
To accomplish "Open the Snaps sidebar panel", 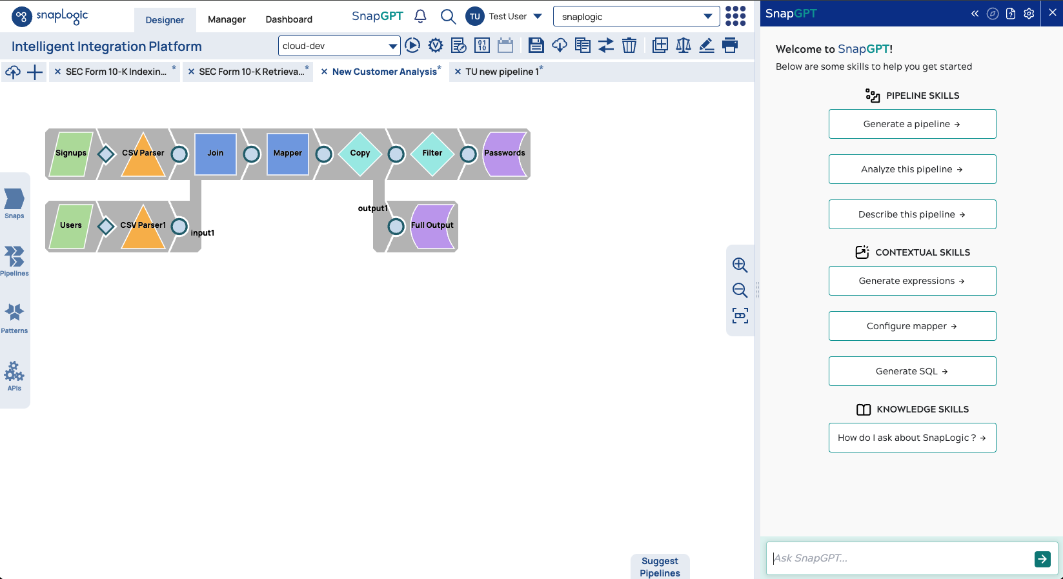I will tap(14, 203).
